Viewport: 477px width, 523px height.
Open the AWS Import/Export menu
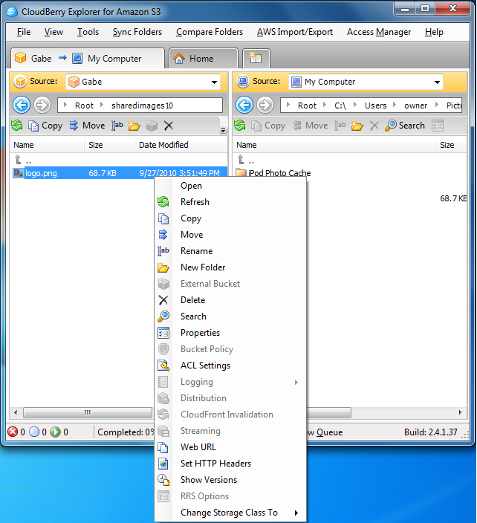pos(295,32)
